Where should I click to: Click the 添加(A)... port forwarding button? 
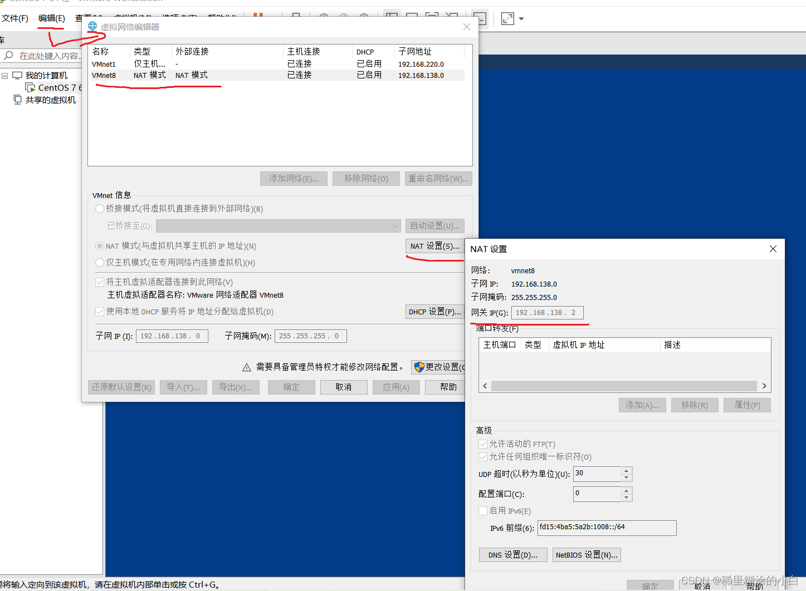coord(642,405)
